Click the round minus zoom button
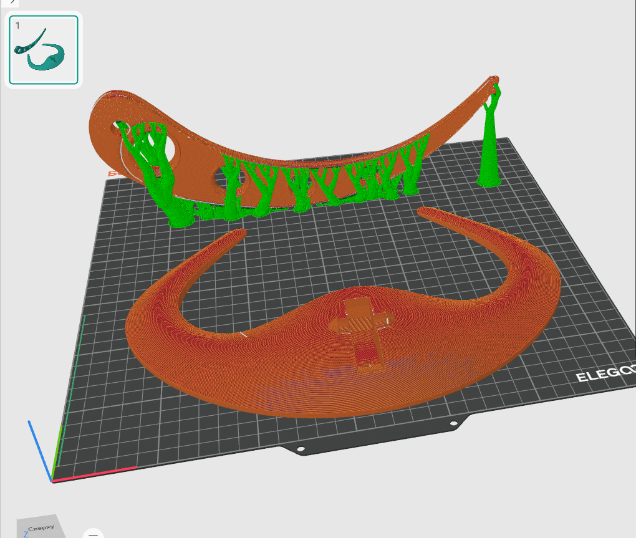 click(x=94, y=534)
